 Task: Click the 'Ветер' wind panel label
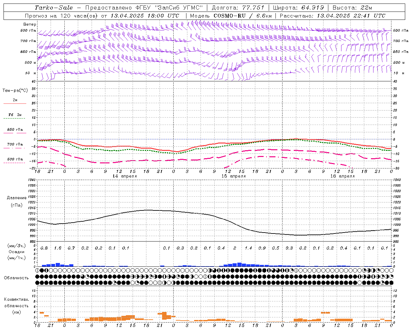30,24
